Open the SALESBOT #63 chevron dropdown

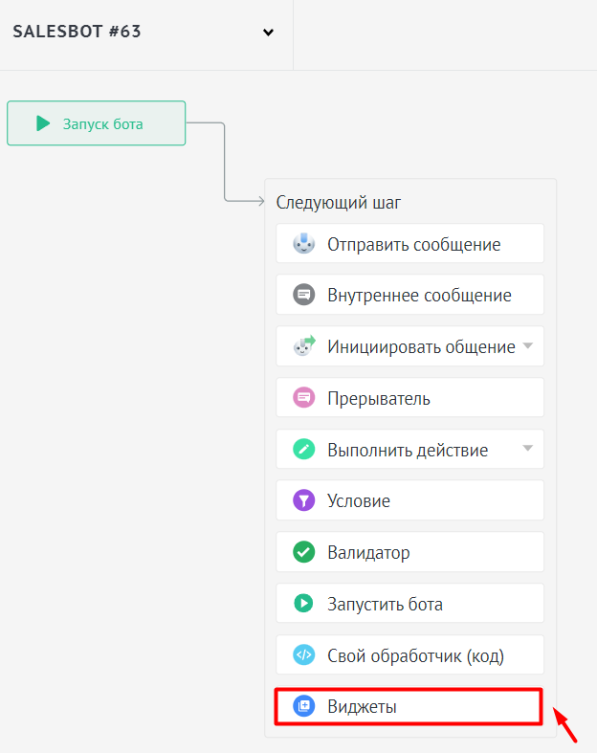(x=268, y=33)
